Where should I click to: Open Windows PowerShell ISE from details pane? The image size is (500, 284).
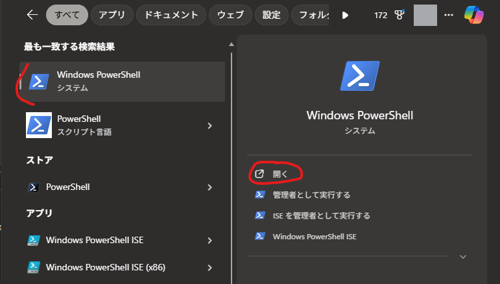pos(315,237)
